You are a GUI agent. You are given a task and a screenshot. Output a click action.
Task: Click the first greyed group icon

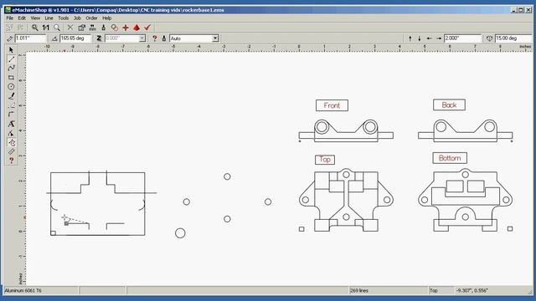[x=9, y=28]
